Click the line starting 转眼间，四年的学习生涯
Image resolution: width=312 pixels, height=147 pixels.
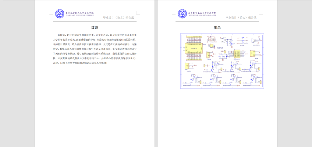click(x=97, y=35)
